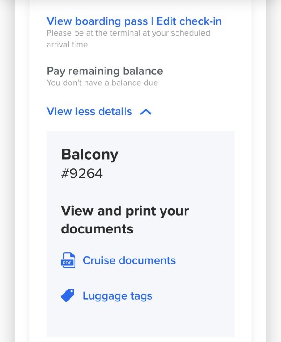This screenshot has width=281, height=342.
Task: Select the Edit check-in link
Action: 189,21
